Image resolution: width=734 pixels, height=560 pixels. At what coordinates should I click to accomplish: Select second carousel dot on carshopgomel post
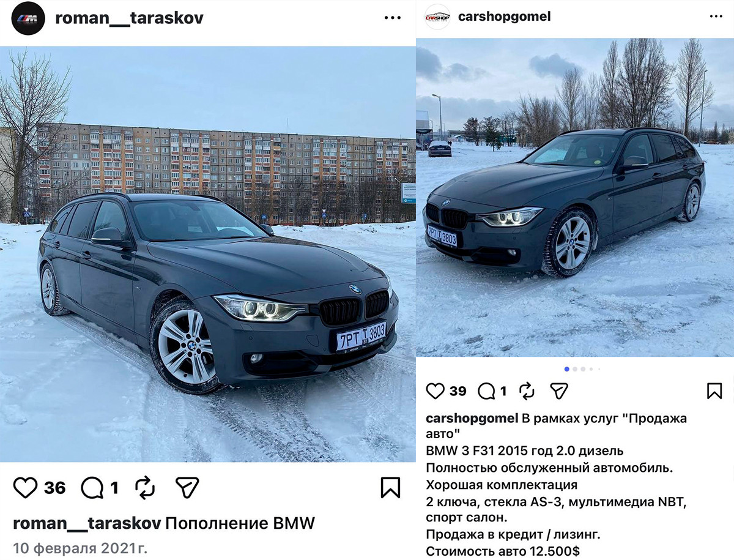575,369
